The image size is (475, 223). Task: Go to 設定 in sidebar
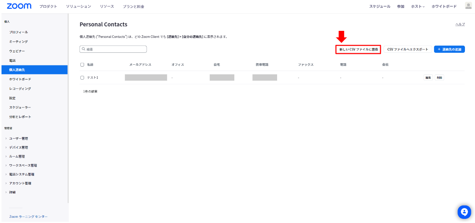(x=12, y=98)
